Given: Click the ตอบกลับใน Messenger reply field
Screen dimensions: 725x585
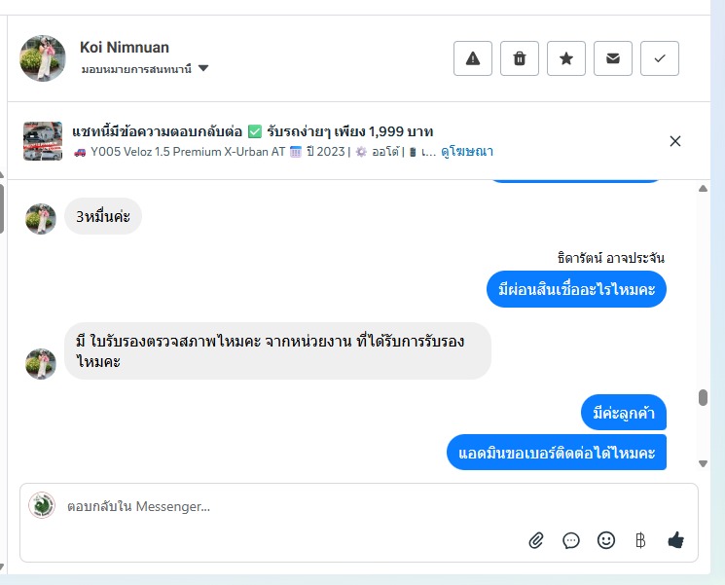Looking at the screenshot, I should point(292,506).
